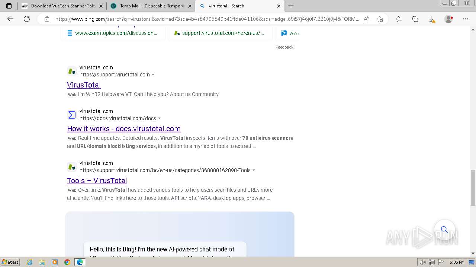Open a new browser tab
The image size is (476, 267).
coord(291,6)
